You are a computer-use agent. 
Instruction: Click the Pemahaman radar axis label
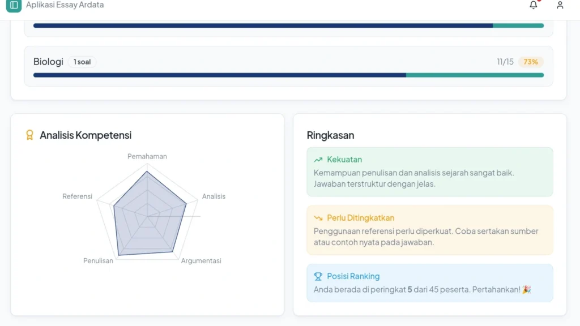tap(147, 156)
